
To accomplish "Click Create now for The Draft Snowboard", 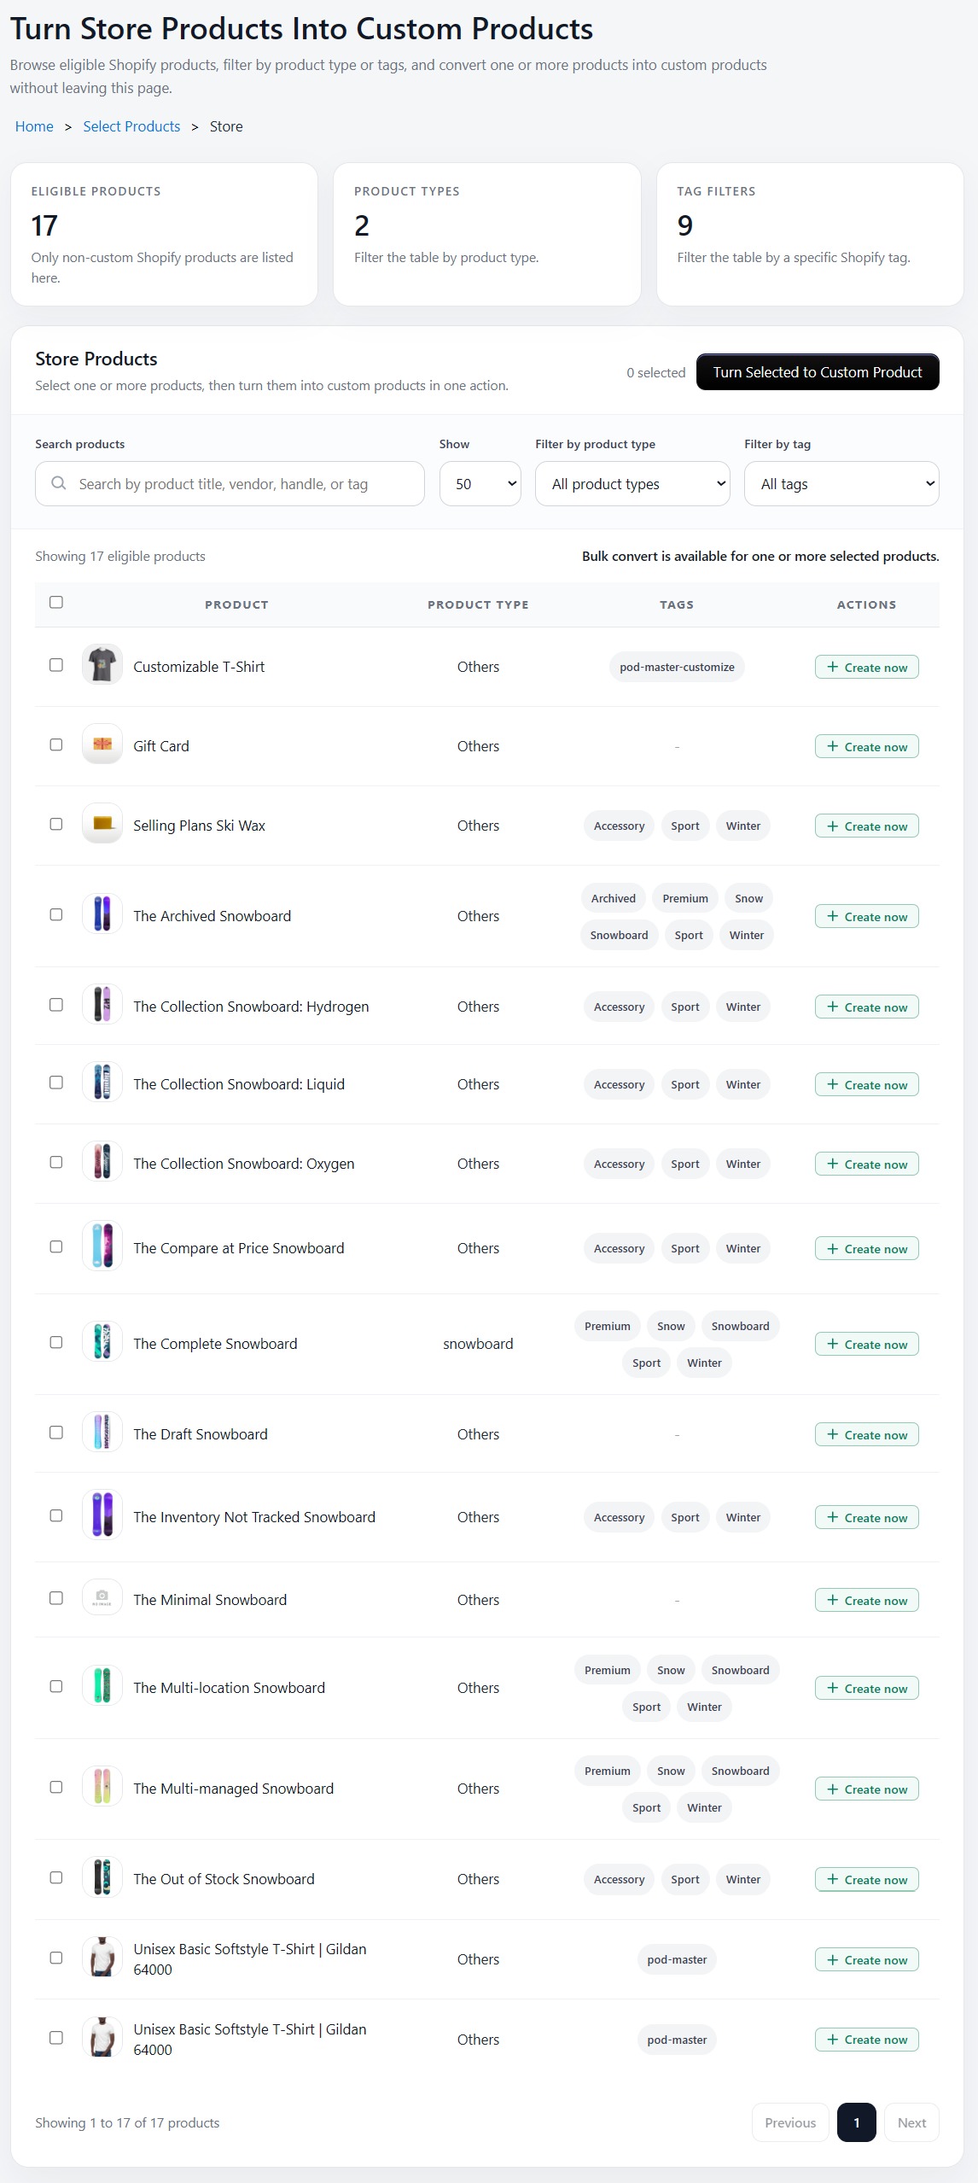I will tap(866, 1434).
